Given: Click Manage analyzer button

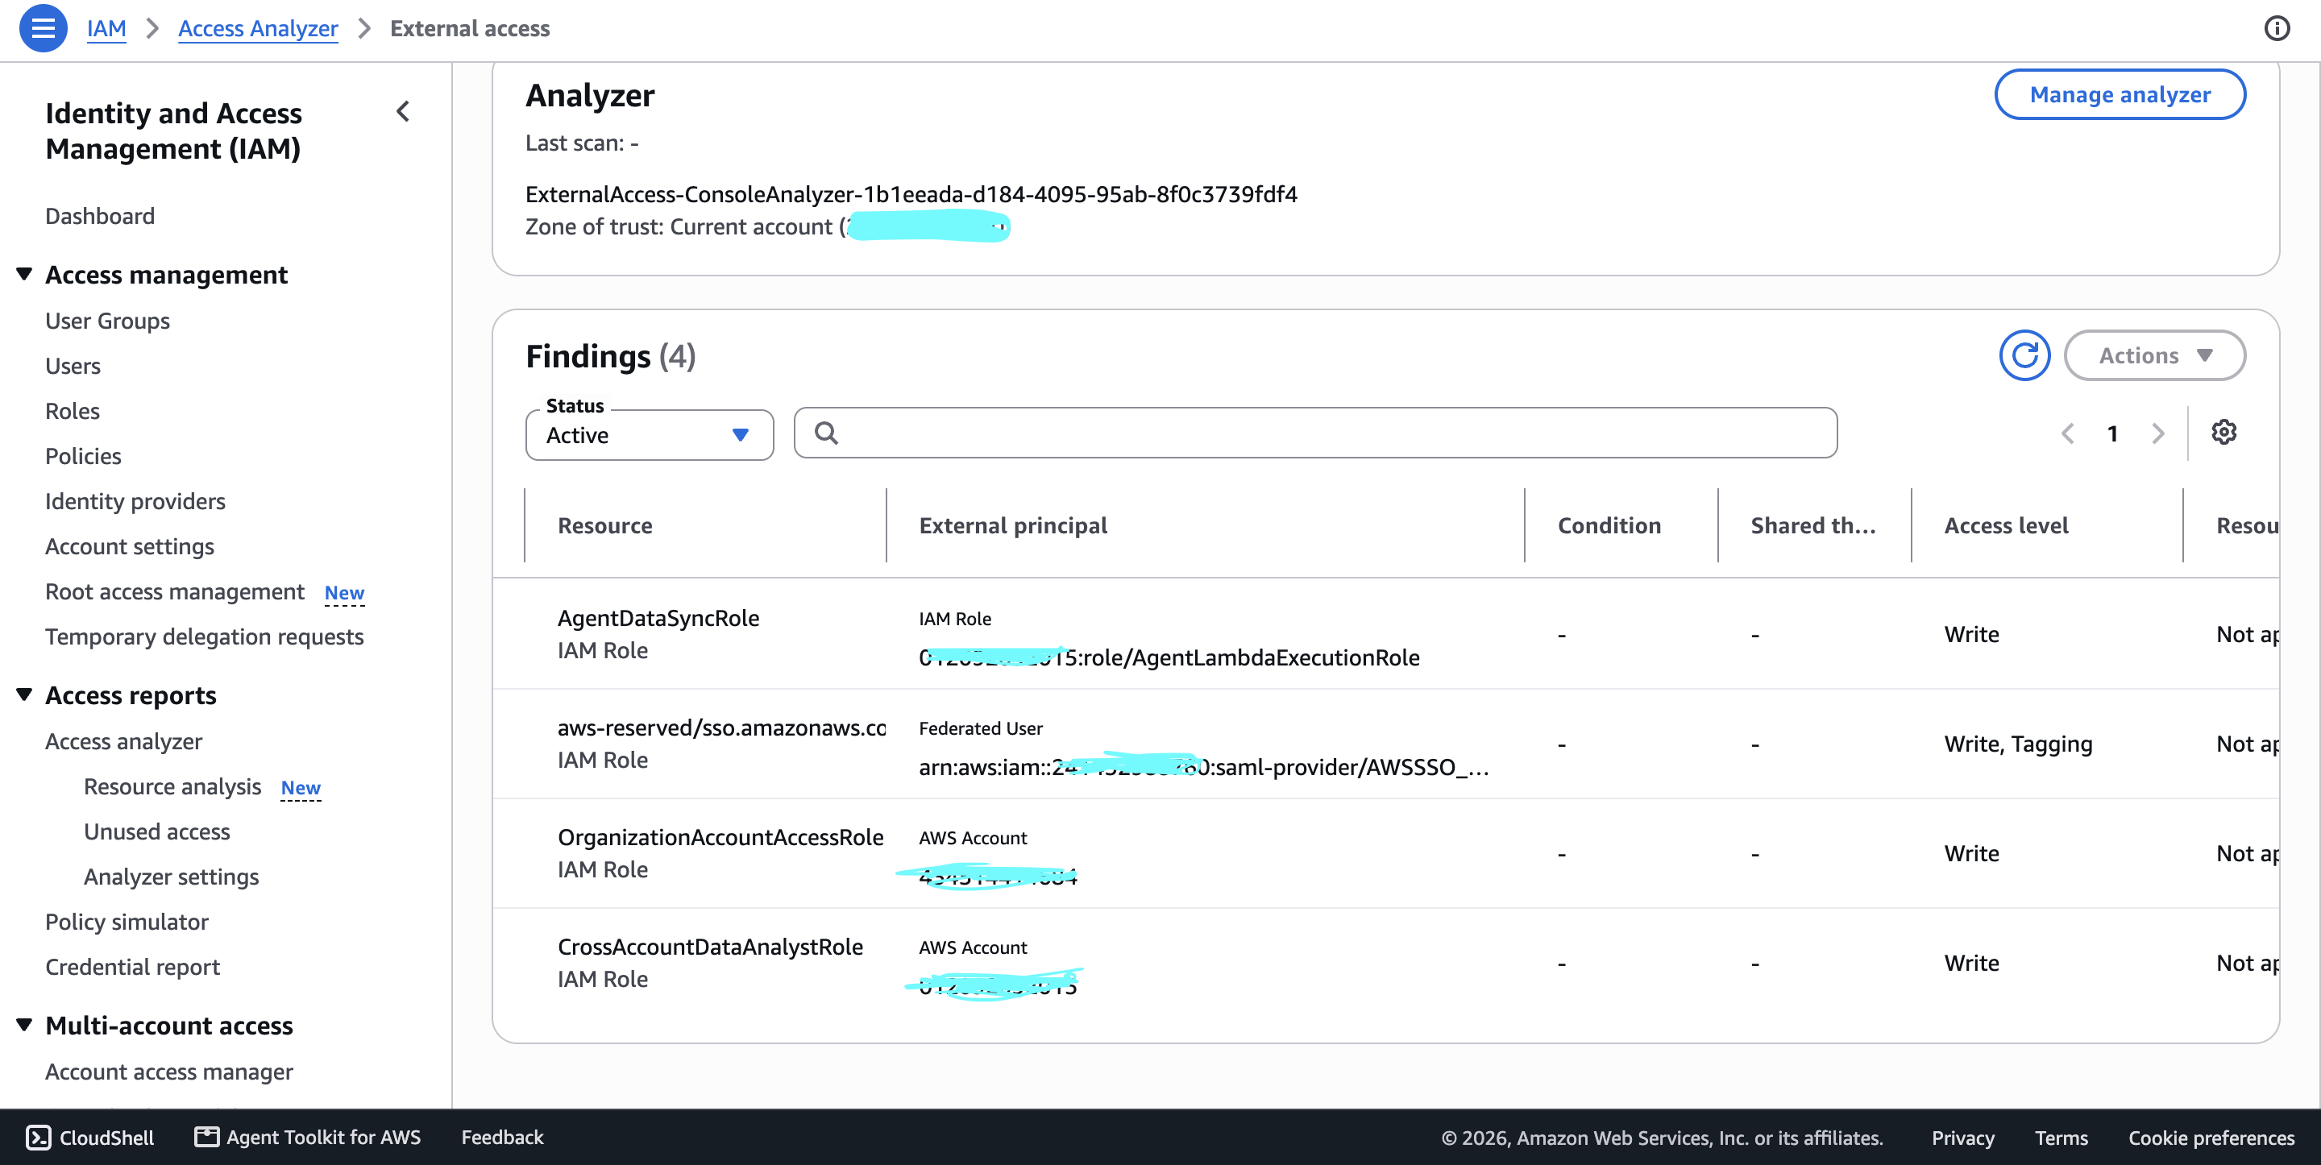Looking at the screenshot, I should click(x=2120, y=93).
